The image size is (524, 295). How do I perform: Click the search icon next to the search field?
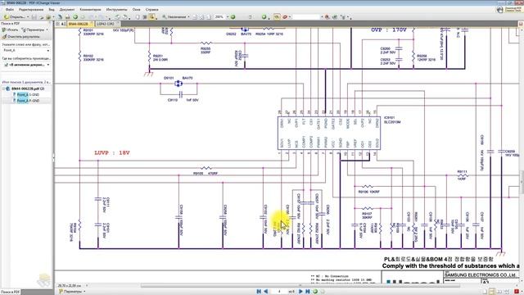(x=327, y=16)
